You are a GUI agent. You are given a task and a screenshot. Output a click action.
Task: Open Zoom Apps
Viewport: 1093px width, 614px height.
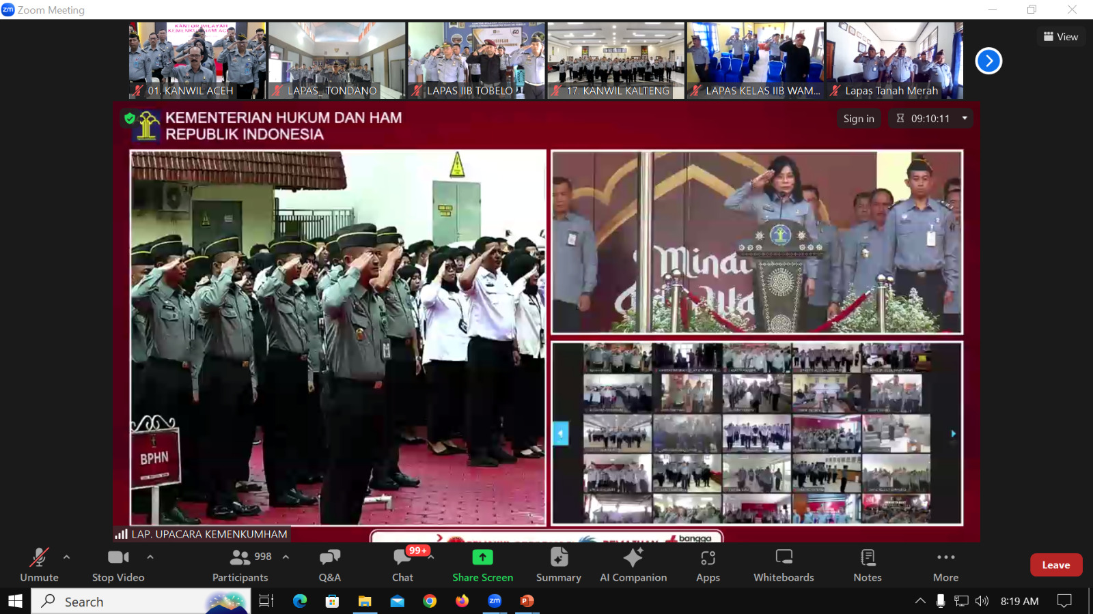coord(708,565)
